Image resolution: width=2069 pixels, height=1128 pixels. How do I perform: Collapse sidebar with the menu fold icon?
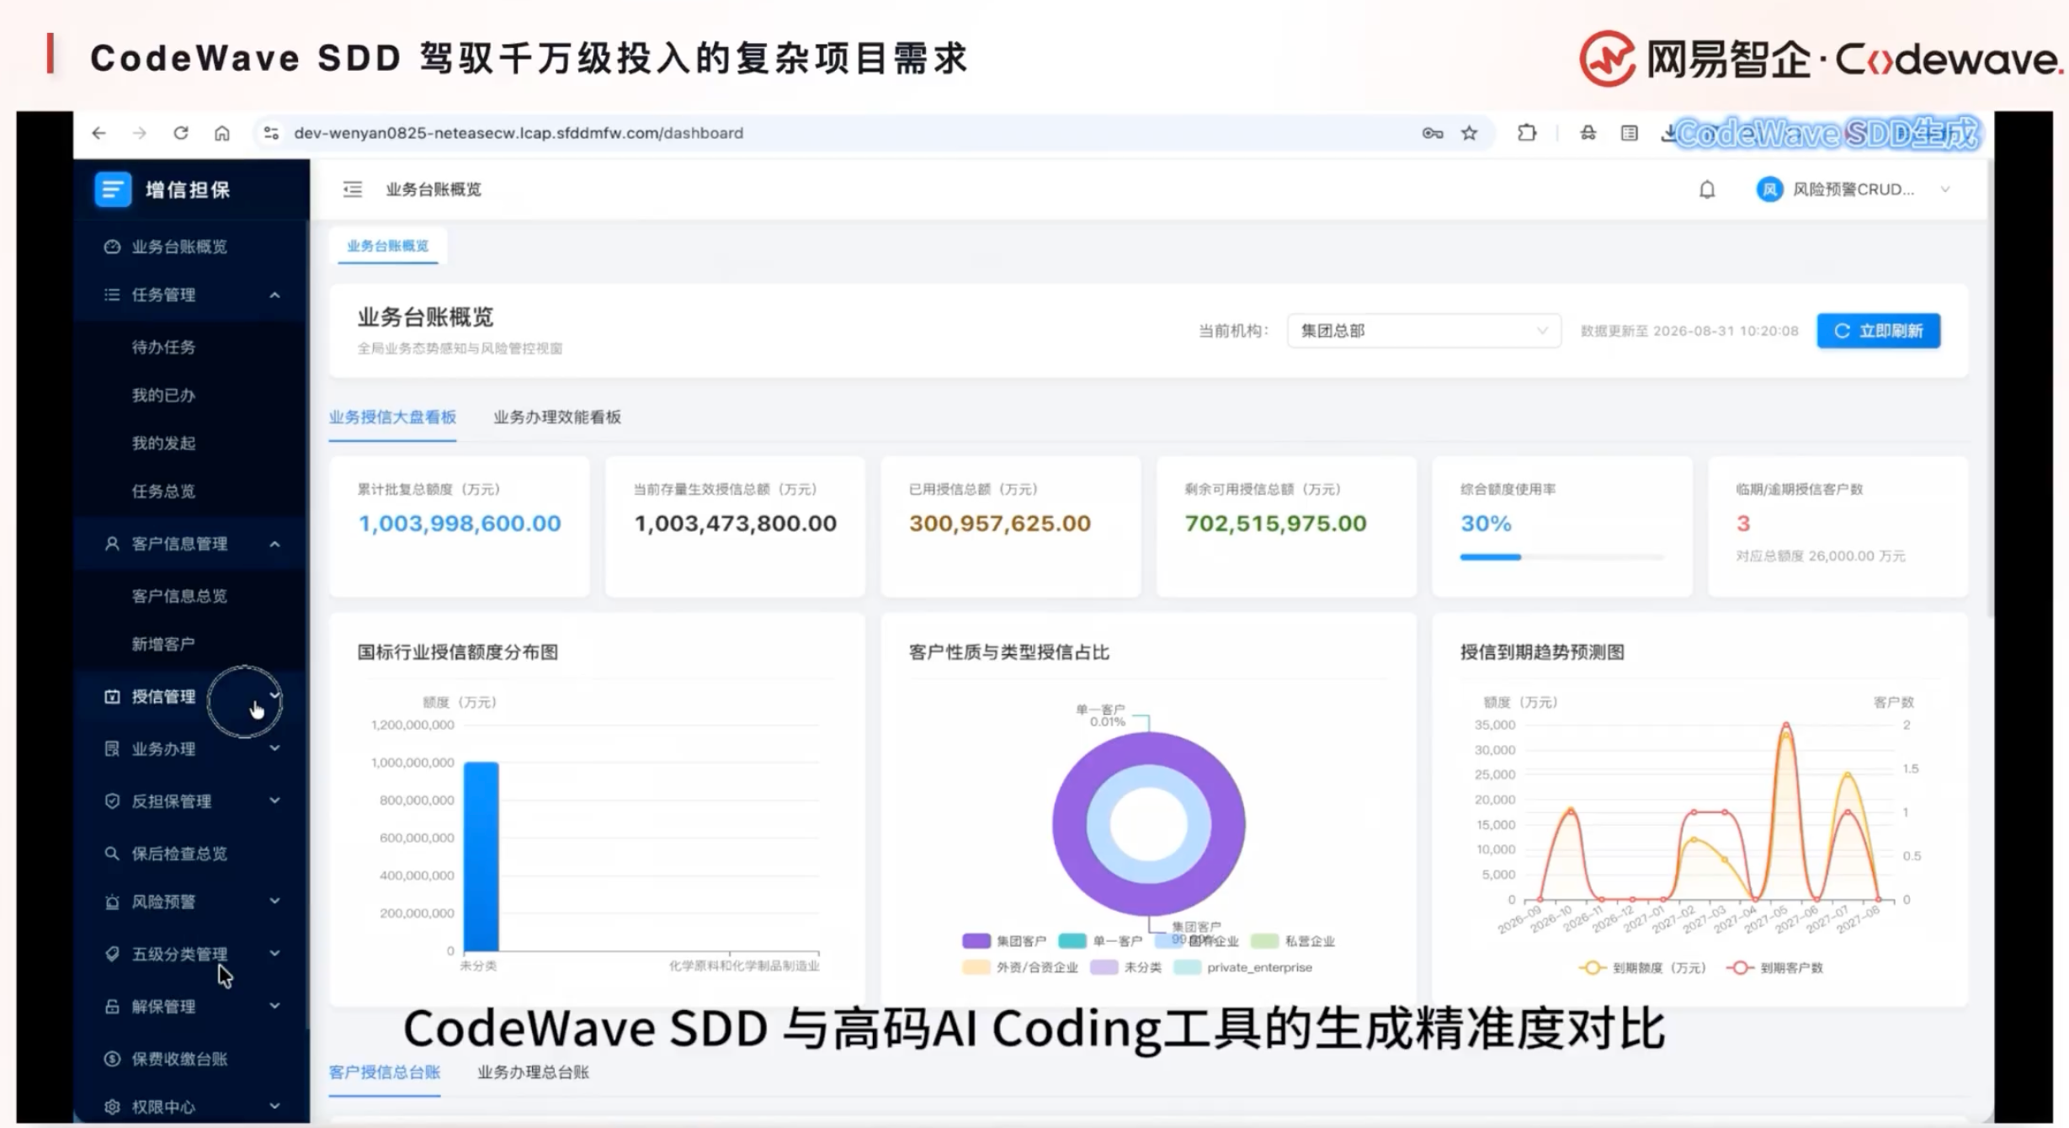(353, 189)
